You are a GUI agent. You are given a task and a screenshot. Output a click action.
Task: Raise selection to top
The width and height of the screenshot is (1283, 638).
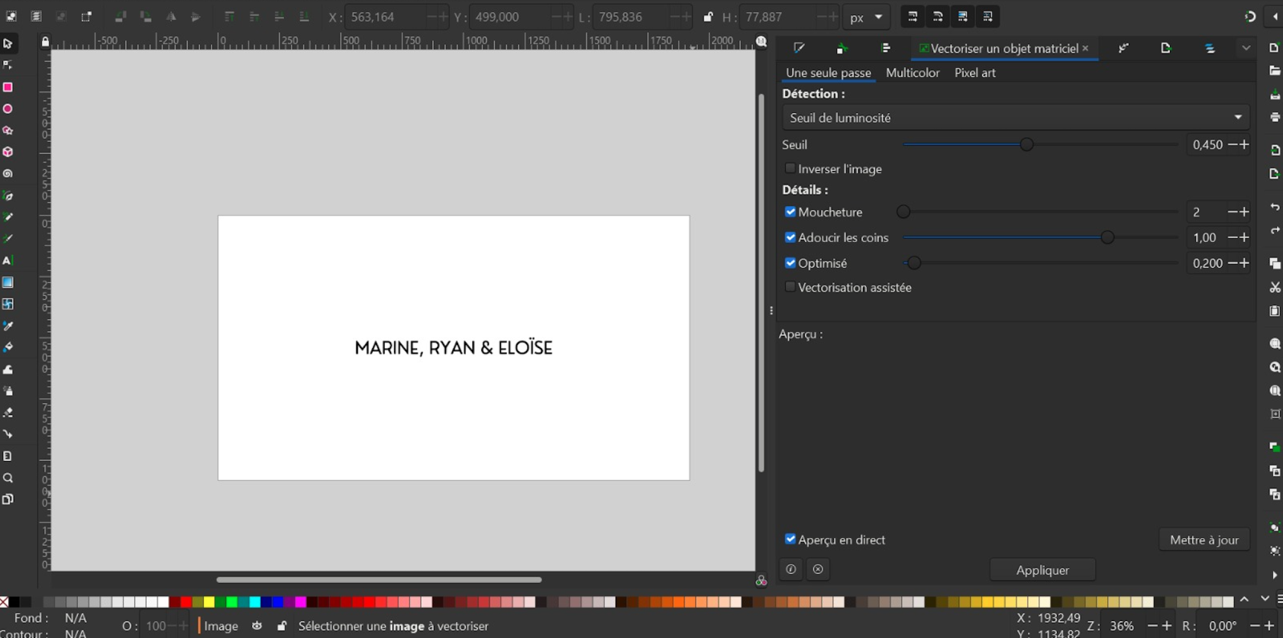pyautogui.click(x=229, y=16)
